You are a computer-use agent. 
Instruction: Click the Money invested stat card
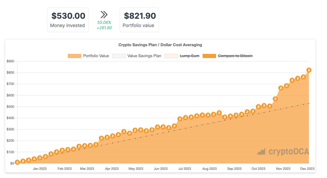click(x=68, y=20)
